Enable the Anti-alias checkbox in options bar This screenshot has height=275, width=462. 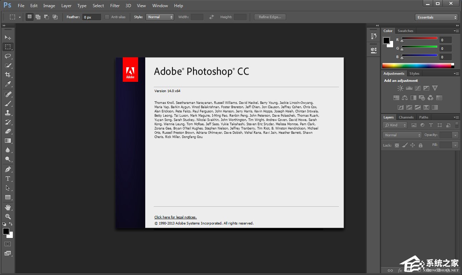coord(107,17)
